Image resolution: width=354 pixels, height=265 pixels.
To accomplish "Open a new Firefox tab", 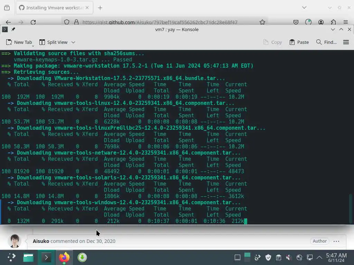I will (100, 8).
